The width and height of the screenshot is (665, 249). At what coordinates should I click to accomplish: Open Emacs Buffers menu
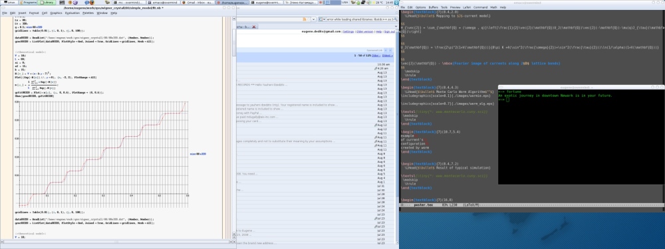tap(433, 7)
